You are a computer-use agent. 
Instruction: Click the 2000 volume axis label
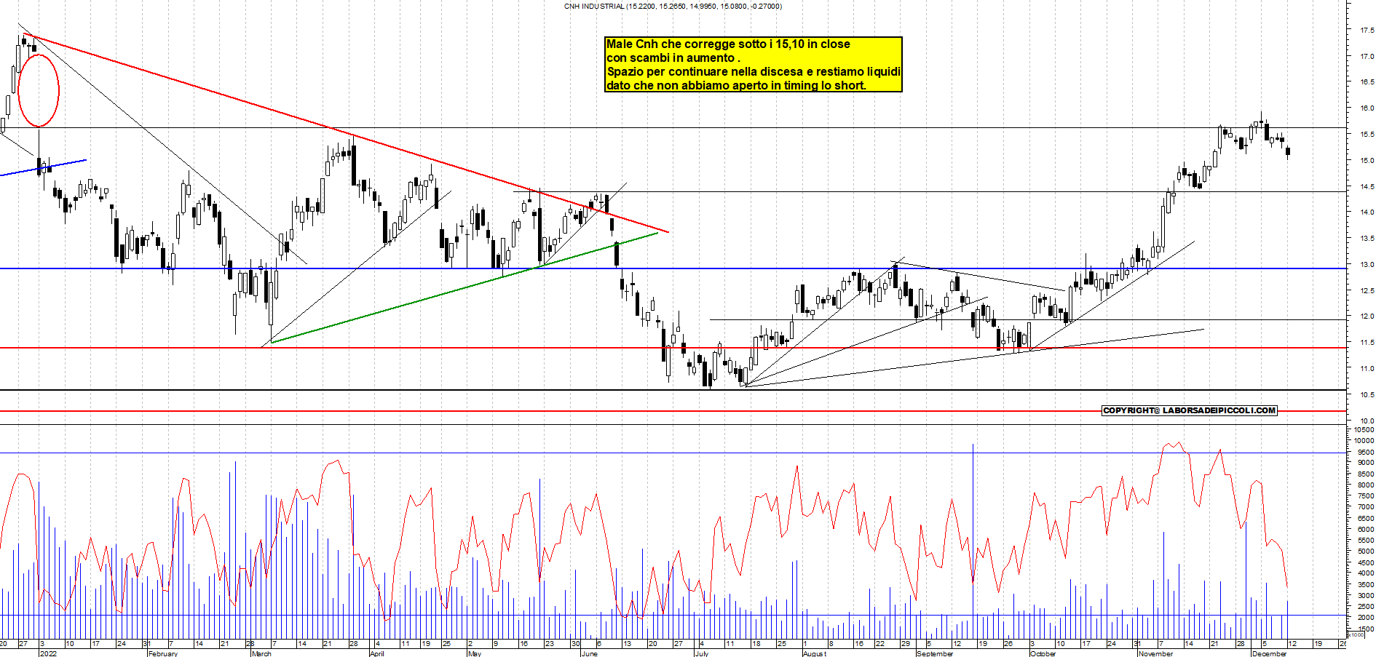pyautogui.click(x=1365, y=618)
